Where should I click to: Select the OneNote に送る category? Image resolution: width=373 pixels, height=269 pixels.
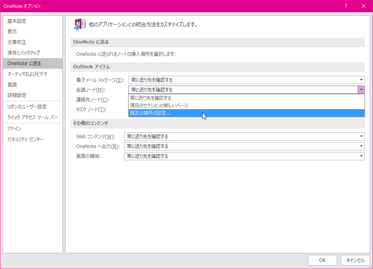point(33,64)
